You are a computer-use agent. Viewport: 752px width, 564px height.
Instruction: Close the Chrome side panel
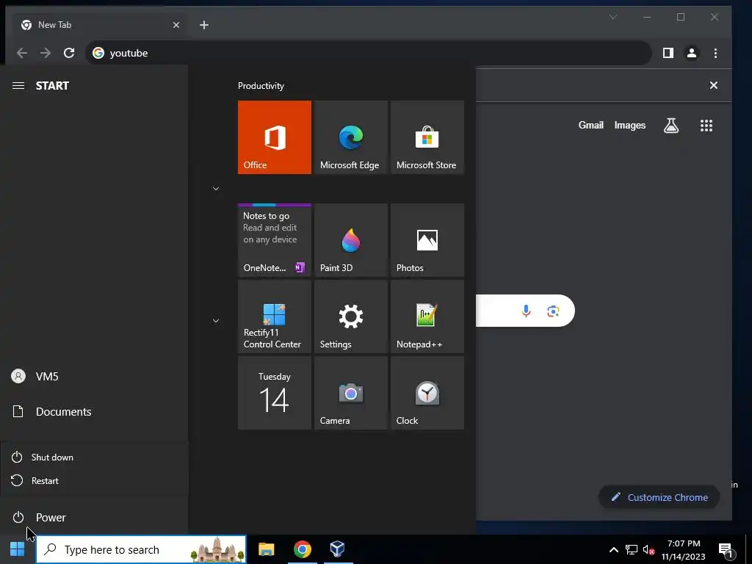(714, 85)
